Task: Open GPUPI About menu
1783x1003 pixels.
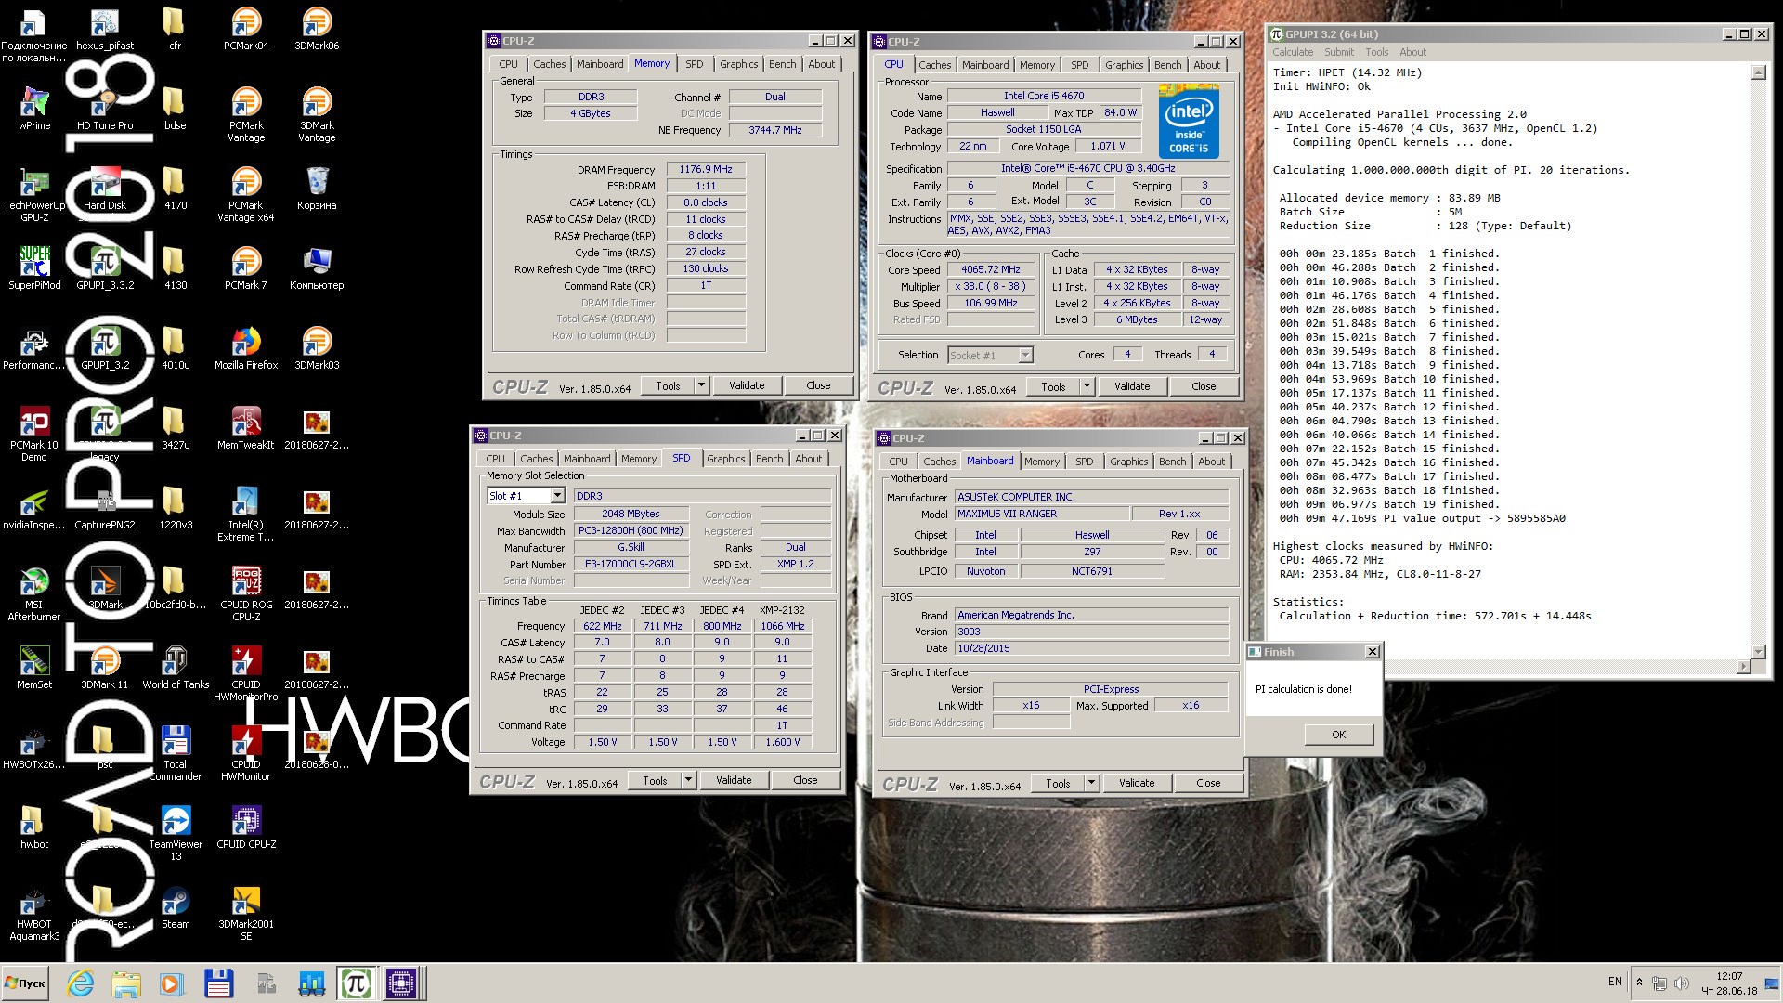Action: click(1412, 52)
